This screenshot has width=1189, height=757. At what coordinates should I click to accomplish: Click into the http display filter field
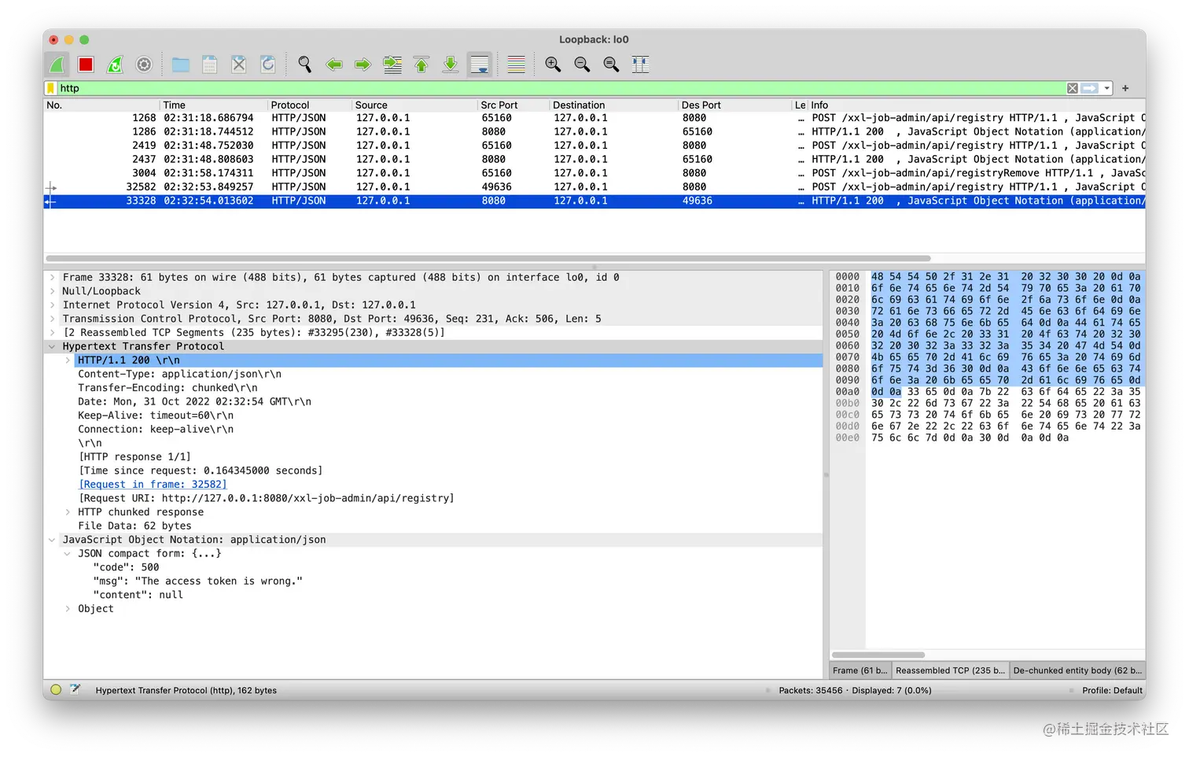click(561, 88)
